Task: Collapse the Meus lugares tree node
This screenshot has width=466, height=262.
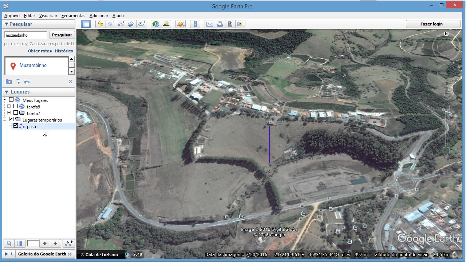Action: [x=5, y=100]
